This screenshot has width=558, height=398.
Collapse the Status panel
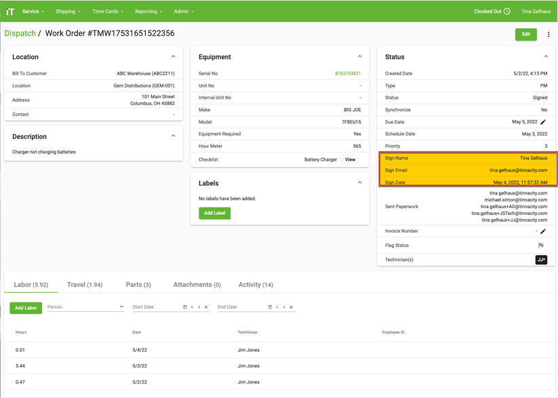[x=546, y=57]
